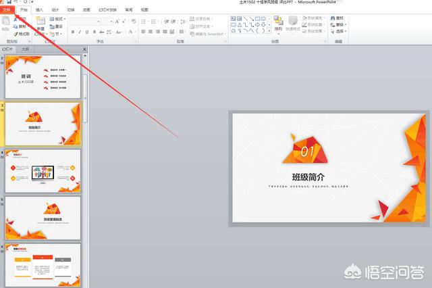Switch to the 插入 (Insert) ribbon tab
The image size is (432, 288).
coord(39,10)
